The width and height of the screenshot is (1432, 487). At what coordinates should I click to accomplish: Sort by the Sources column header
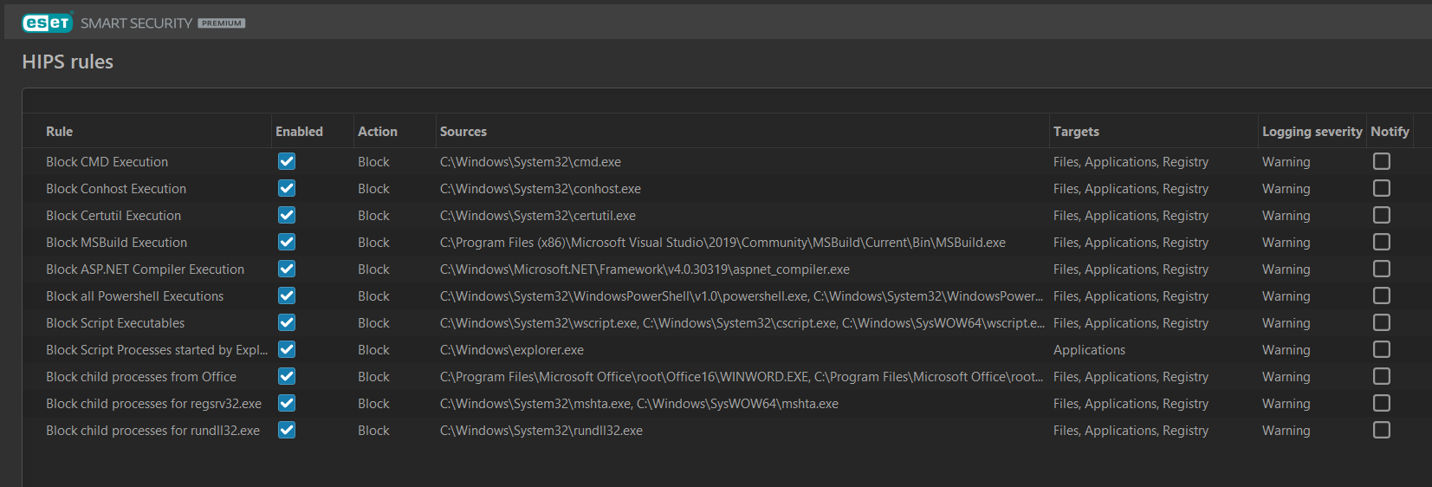(463, 132)
